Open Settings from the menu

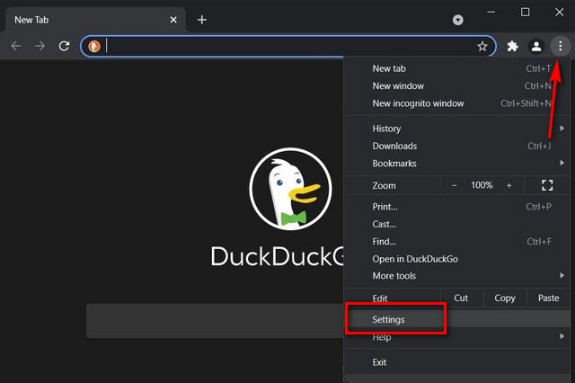click(457, 319)
